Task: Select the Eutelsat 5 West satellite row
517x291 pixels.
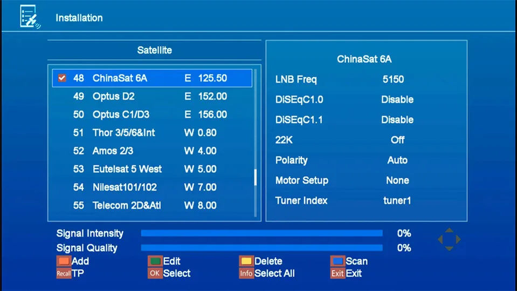Action: click(153, 169)
